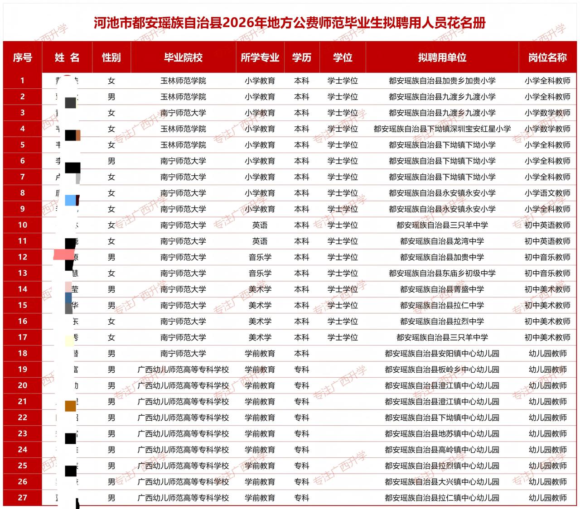
Task: Click 音乐学 major cell in row 12
Action: point(260,257)
